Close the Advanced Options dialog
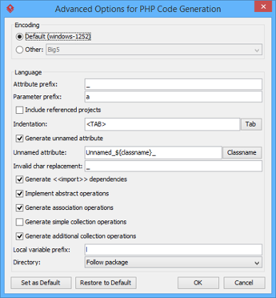 [263, 6]
